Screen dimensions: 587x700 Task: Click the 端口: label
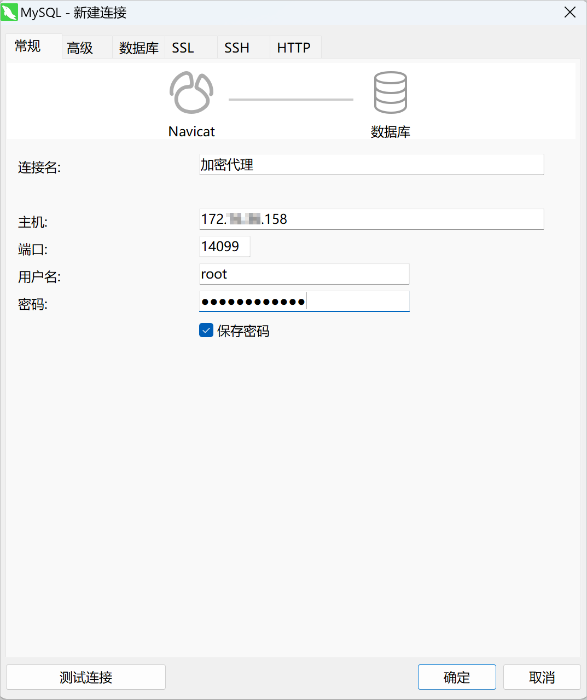click(x=33, y=250)
